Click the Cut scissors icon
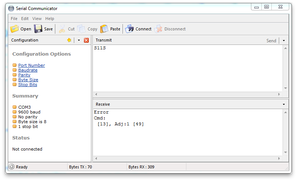 point(62,29)
